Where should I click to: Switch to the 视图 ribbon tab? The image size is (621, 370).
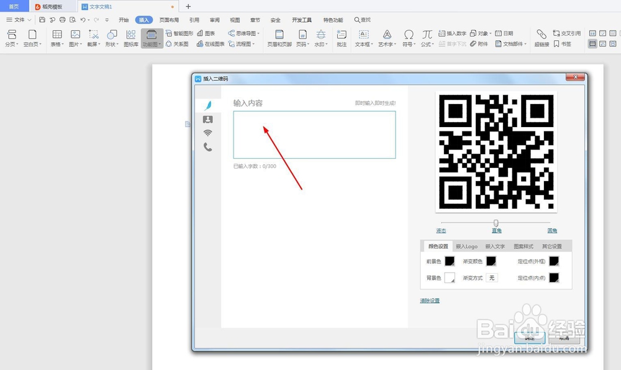(x=235, y=20)
